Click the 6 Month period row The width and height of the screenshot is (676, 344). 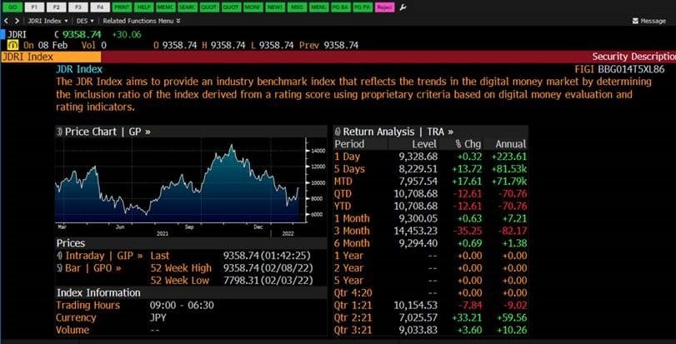[x=431, y=243]
